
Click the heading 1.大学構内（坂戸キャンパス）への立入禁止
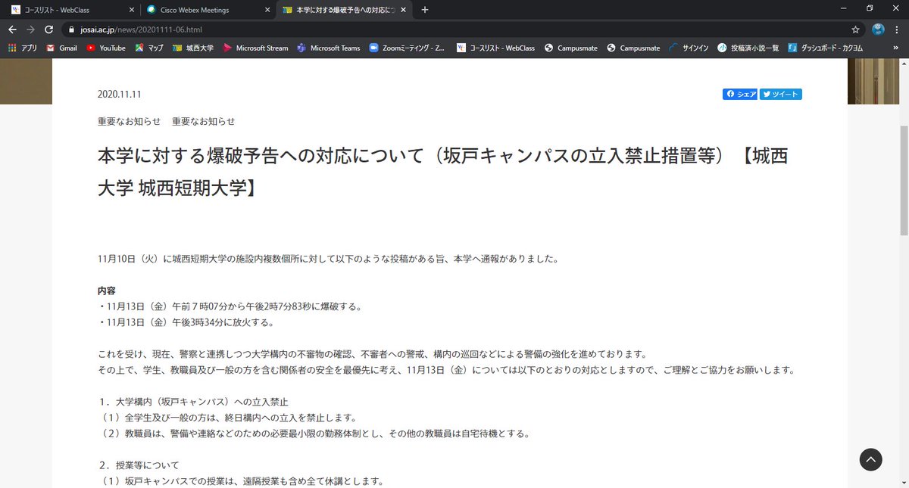pyautogui.click(x=193, y=402)
